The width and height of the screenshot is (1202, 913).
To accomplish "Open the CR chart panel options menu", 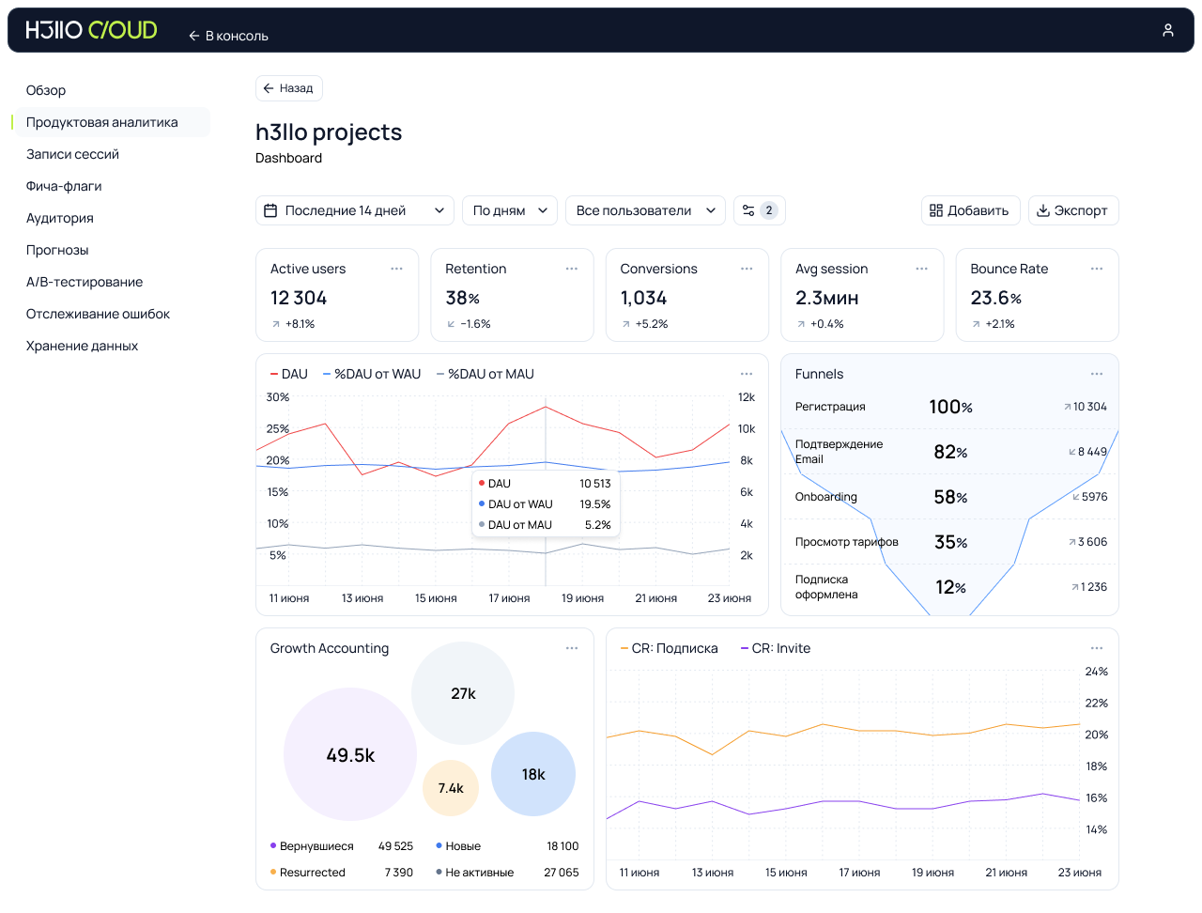I will point(1096,648).
